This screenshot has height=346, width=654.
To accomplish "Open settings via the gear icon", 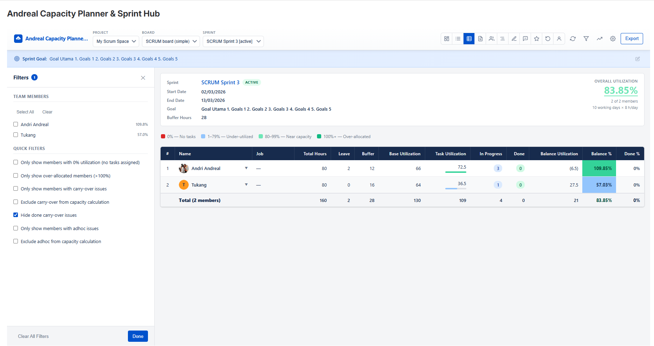I will (613, 39).
